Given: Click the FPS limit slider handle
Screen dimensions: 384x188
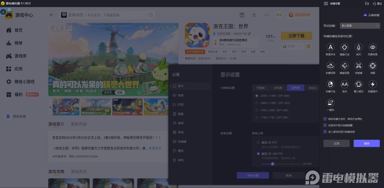Looking at the screenshot, I should 273,164.
